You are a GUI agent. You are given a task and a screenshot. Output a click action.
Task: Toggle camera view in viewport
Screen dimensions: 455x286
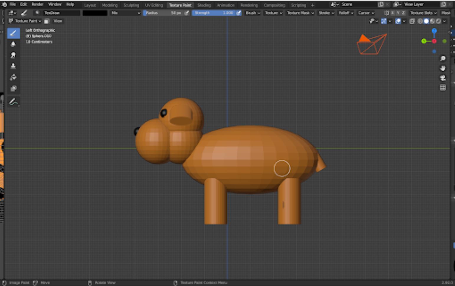coord(443,78)
